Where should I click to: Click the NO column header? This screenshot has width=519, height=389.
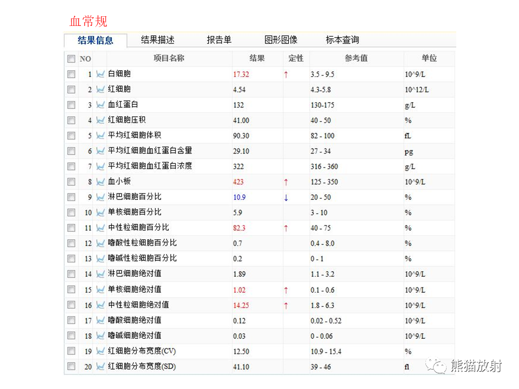(x=85, y=59)
